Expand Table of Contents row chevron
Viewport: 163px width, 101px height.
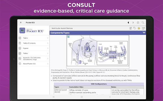click(x=48, y=43)
